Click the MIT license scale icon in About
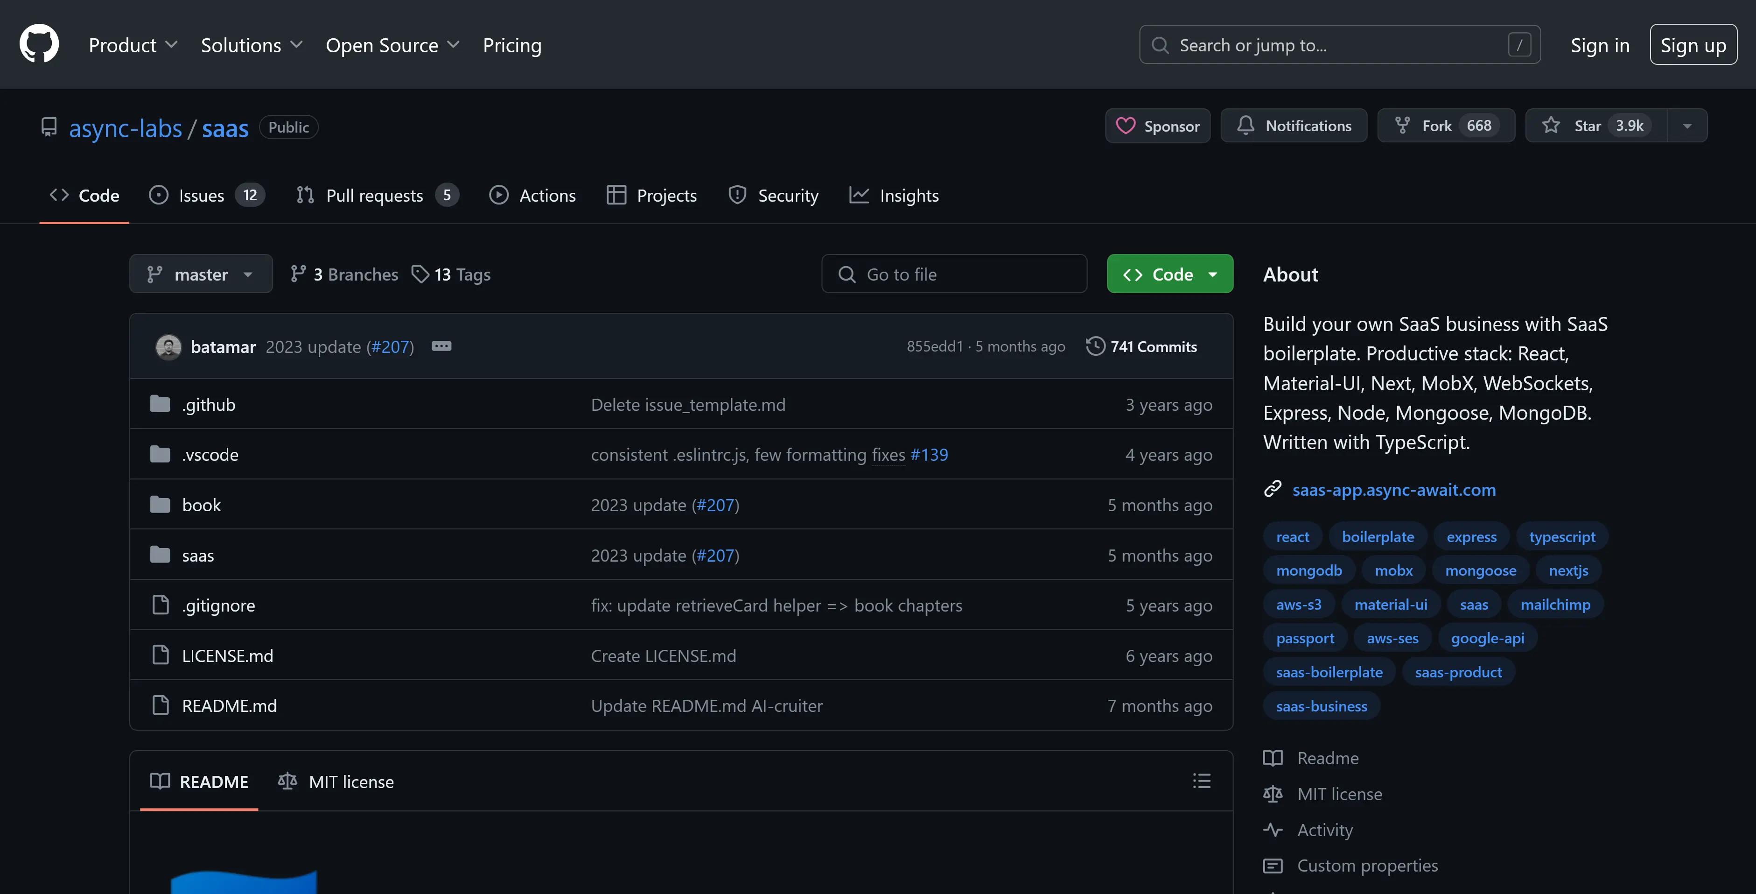1756x894 pixels. 1272,794
